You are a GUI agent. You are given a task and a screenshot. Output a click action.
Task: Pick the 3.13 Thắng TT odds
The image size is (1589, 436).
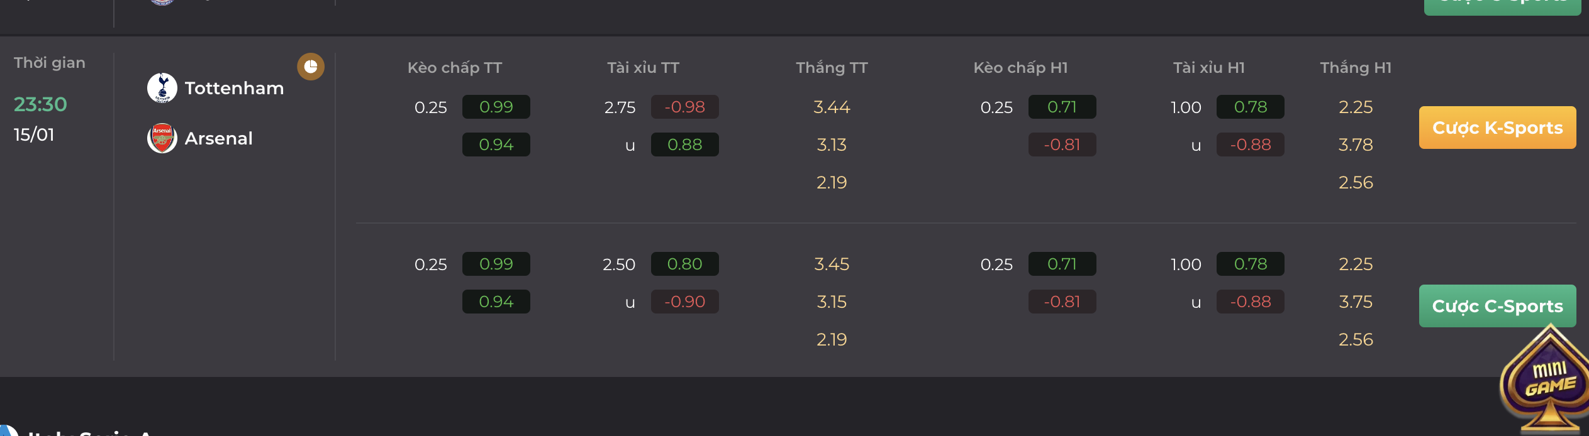(832, 144)
